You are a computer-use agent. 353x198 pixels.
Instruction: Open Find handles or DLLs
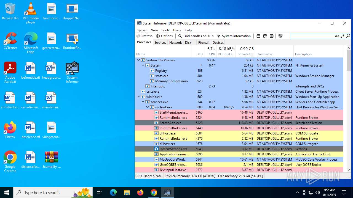tap(196, 36)
